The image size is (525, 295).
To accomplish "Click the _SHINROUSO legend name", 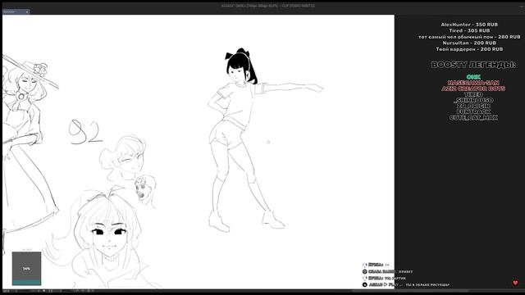I will [x=473, y=100].
